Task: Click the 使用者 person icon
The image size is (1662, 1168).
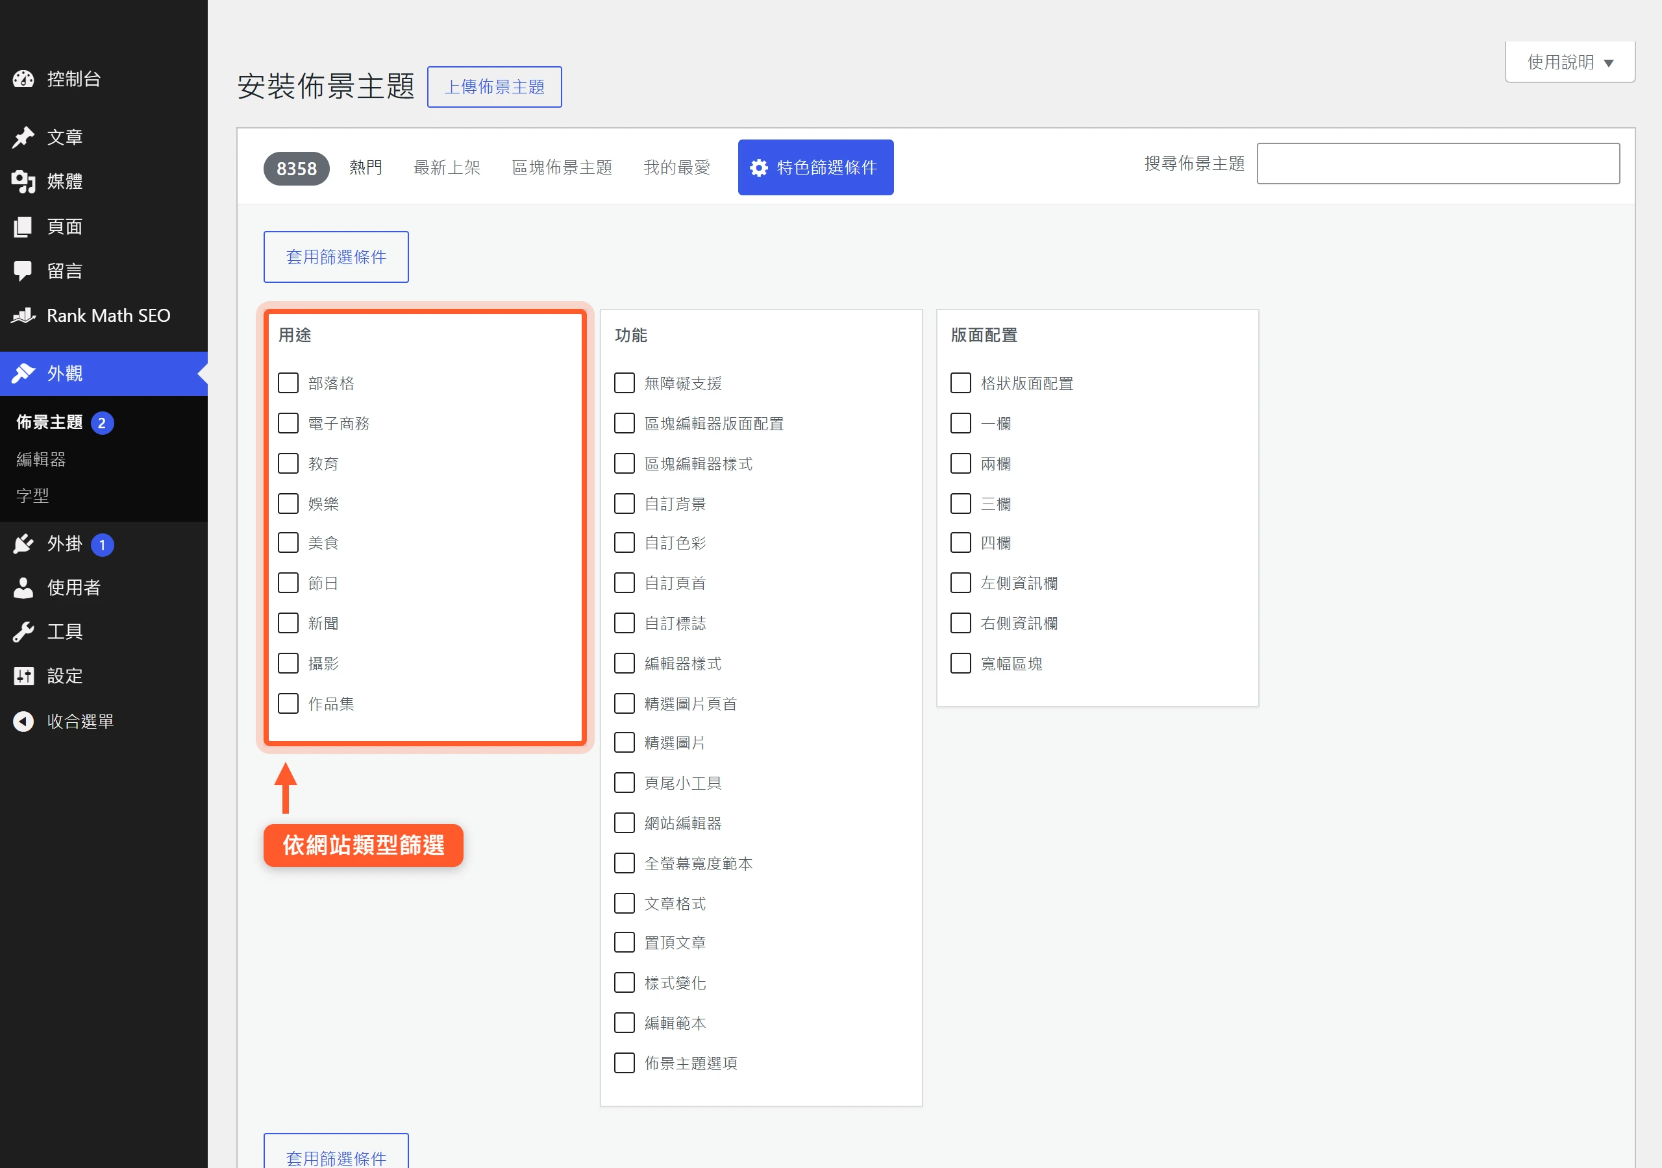Action: tap(23, 588)
